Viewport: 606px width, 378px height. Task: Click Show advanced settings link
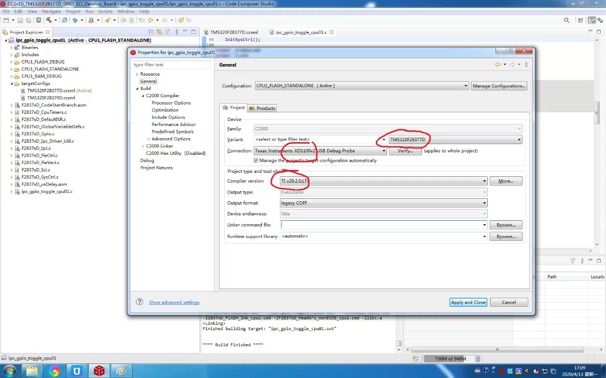174,302
